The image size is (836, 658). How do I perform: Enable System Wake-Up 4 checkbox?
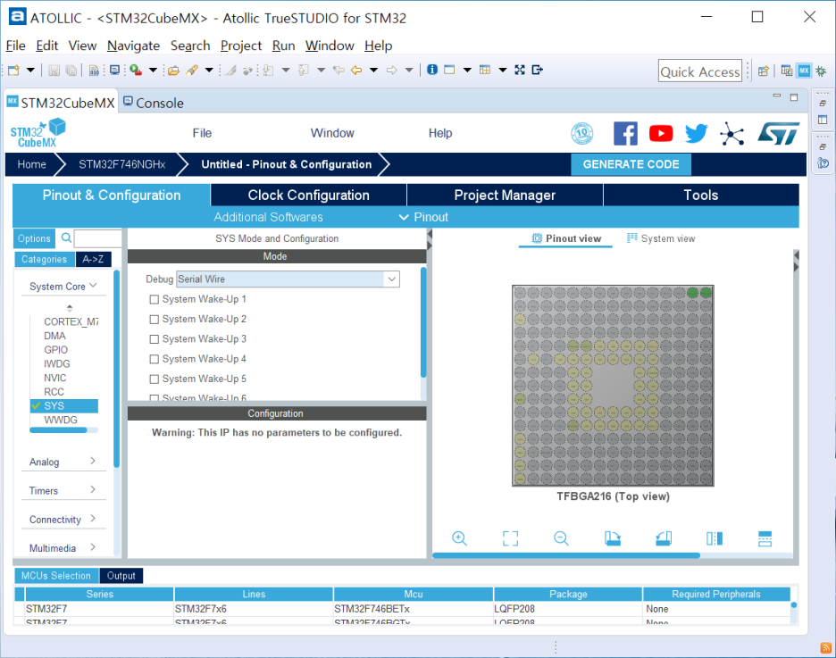coord(155,359)
